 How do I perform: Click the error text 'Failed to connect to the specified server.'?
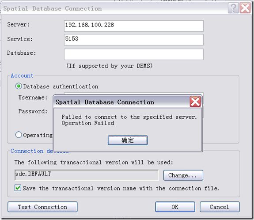(129, 117)
